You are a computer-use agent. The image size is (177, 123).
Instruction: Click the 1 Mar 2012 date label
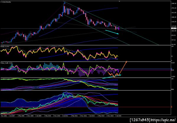(74, 116)
